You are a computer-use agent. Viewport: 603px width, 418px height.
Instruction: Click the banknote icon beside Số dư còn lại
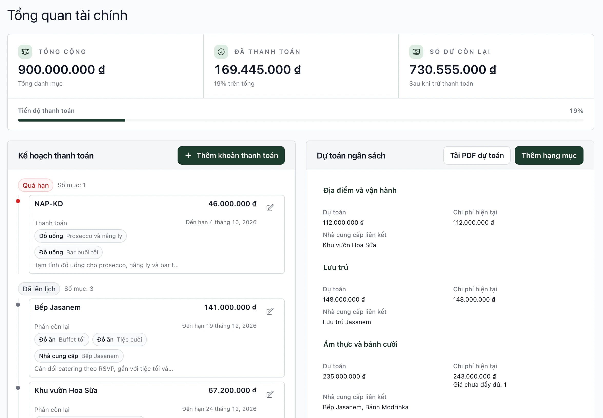click(416, 52)
